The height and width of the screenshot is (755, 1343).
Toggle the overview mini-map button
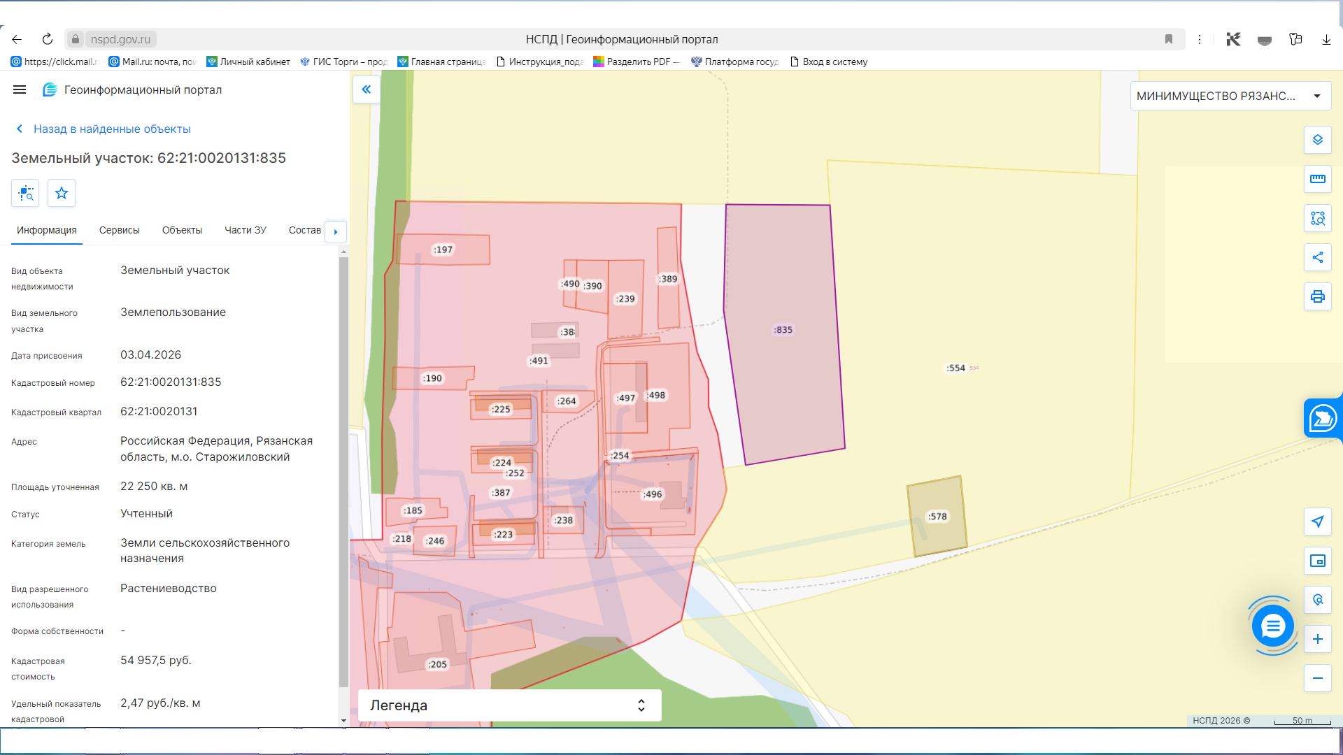coord(1318,561)
